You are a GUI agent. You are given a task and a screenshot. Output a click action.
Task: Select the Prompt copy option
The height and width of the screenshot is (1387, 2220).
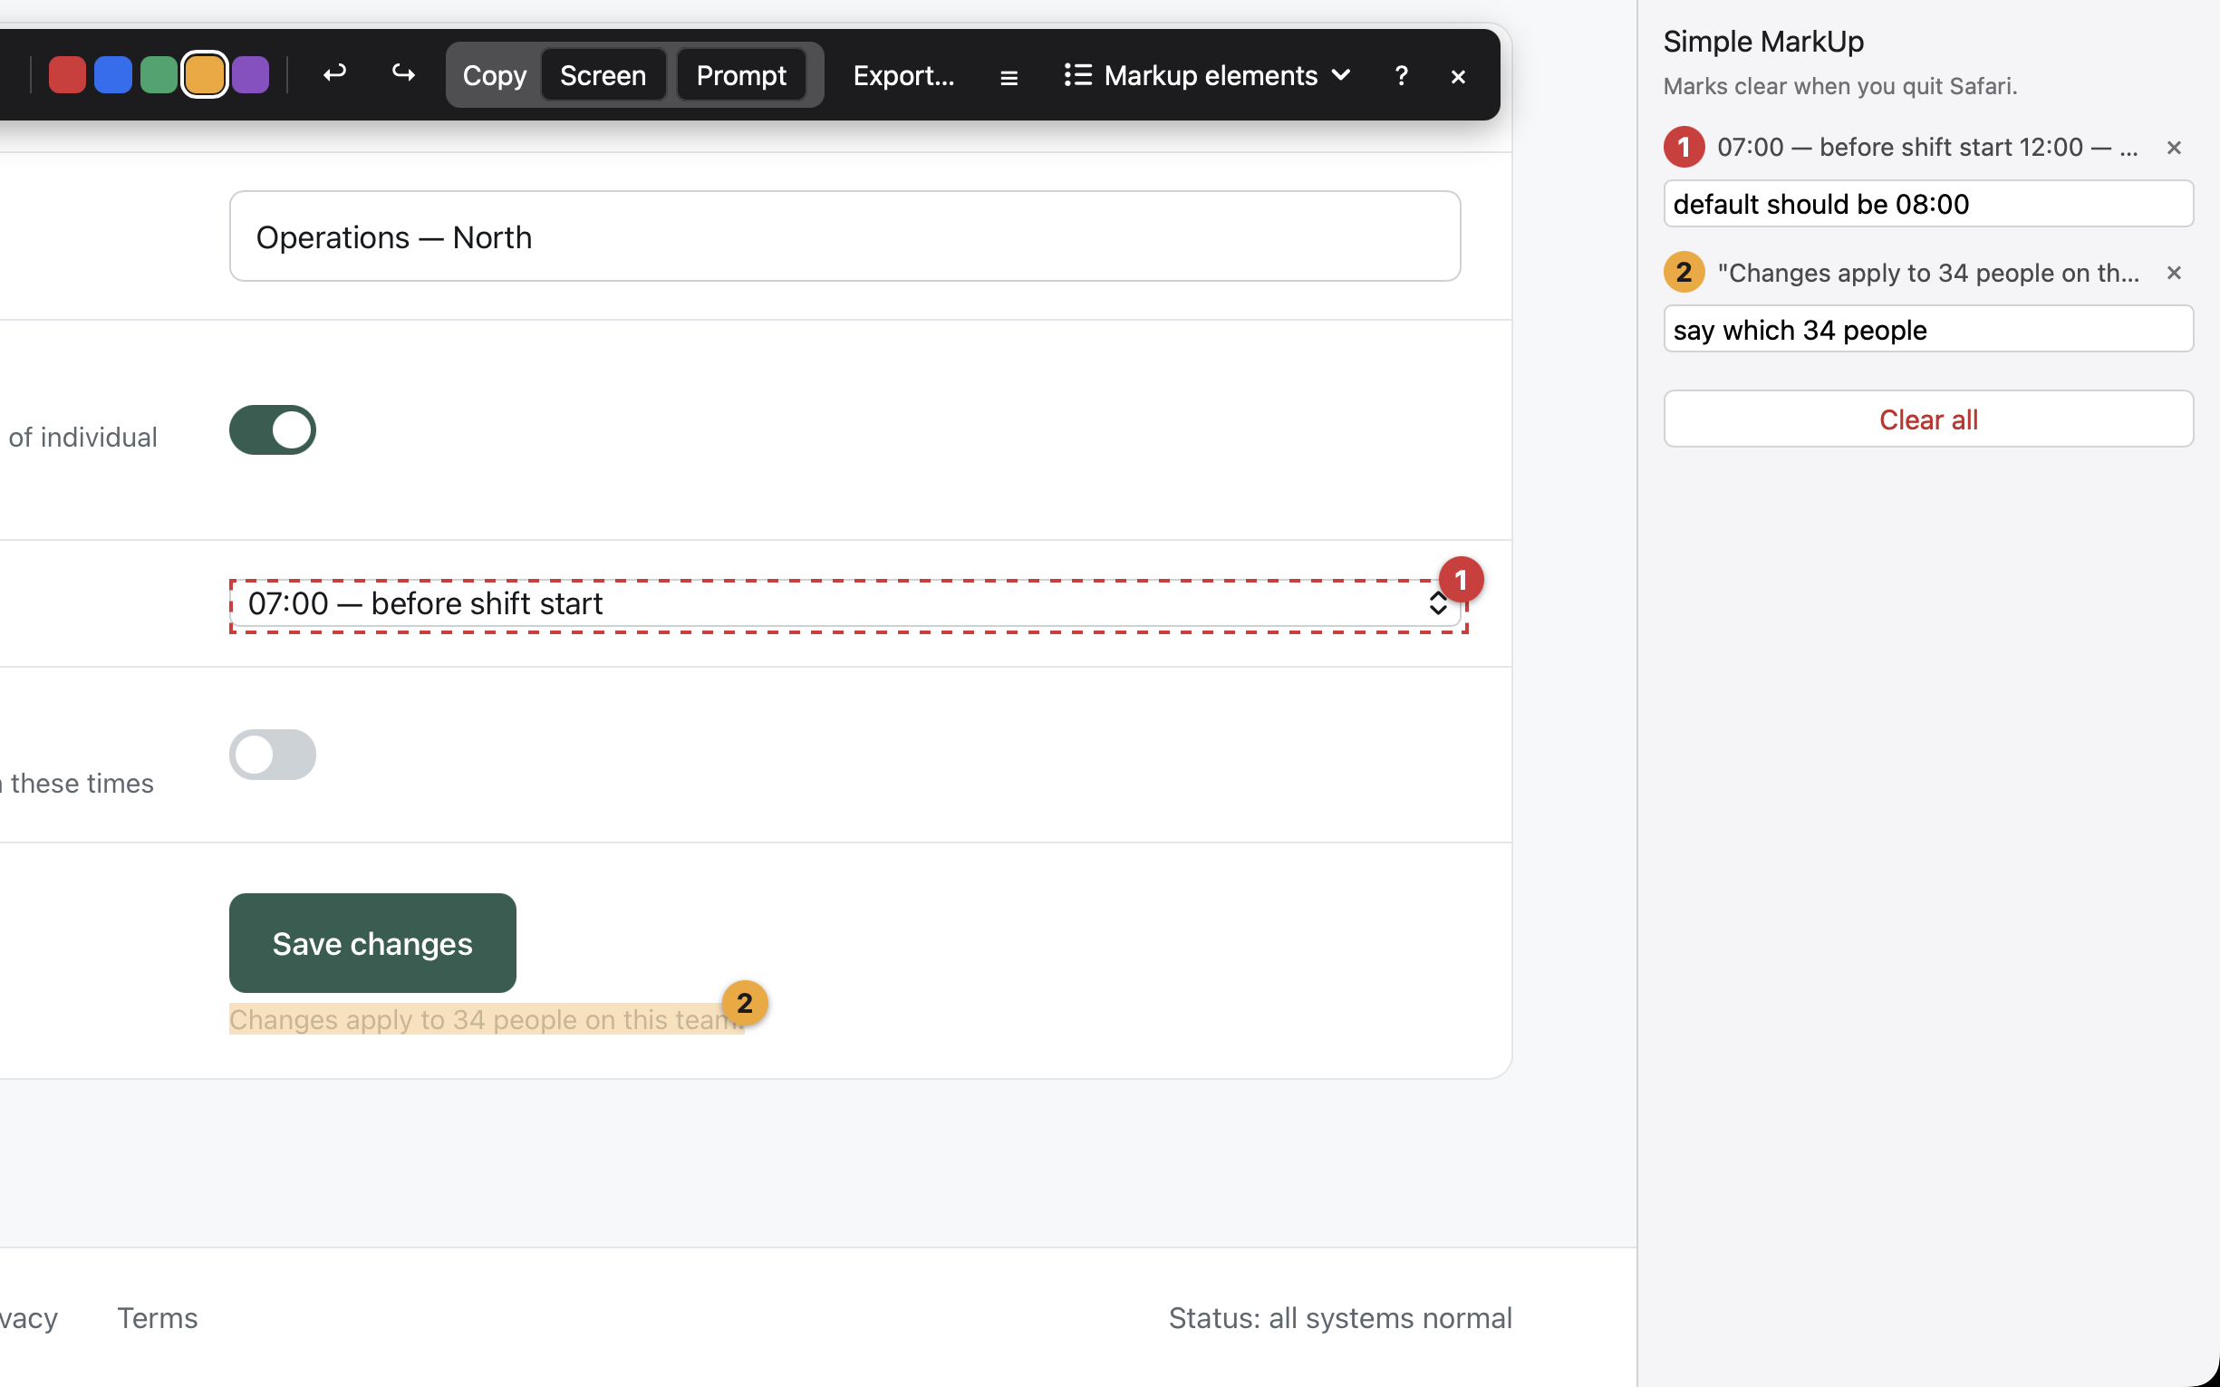click(x=741, y=75)
